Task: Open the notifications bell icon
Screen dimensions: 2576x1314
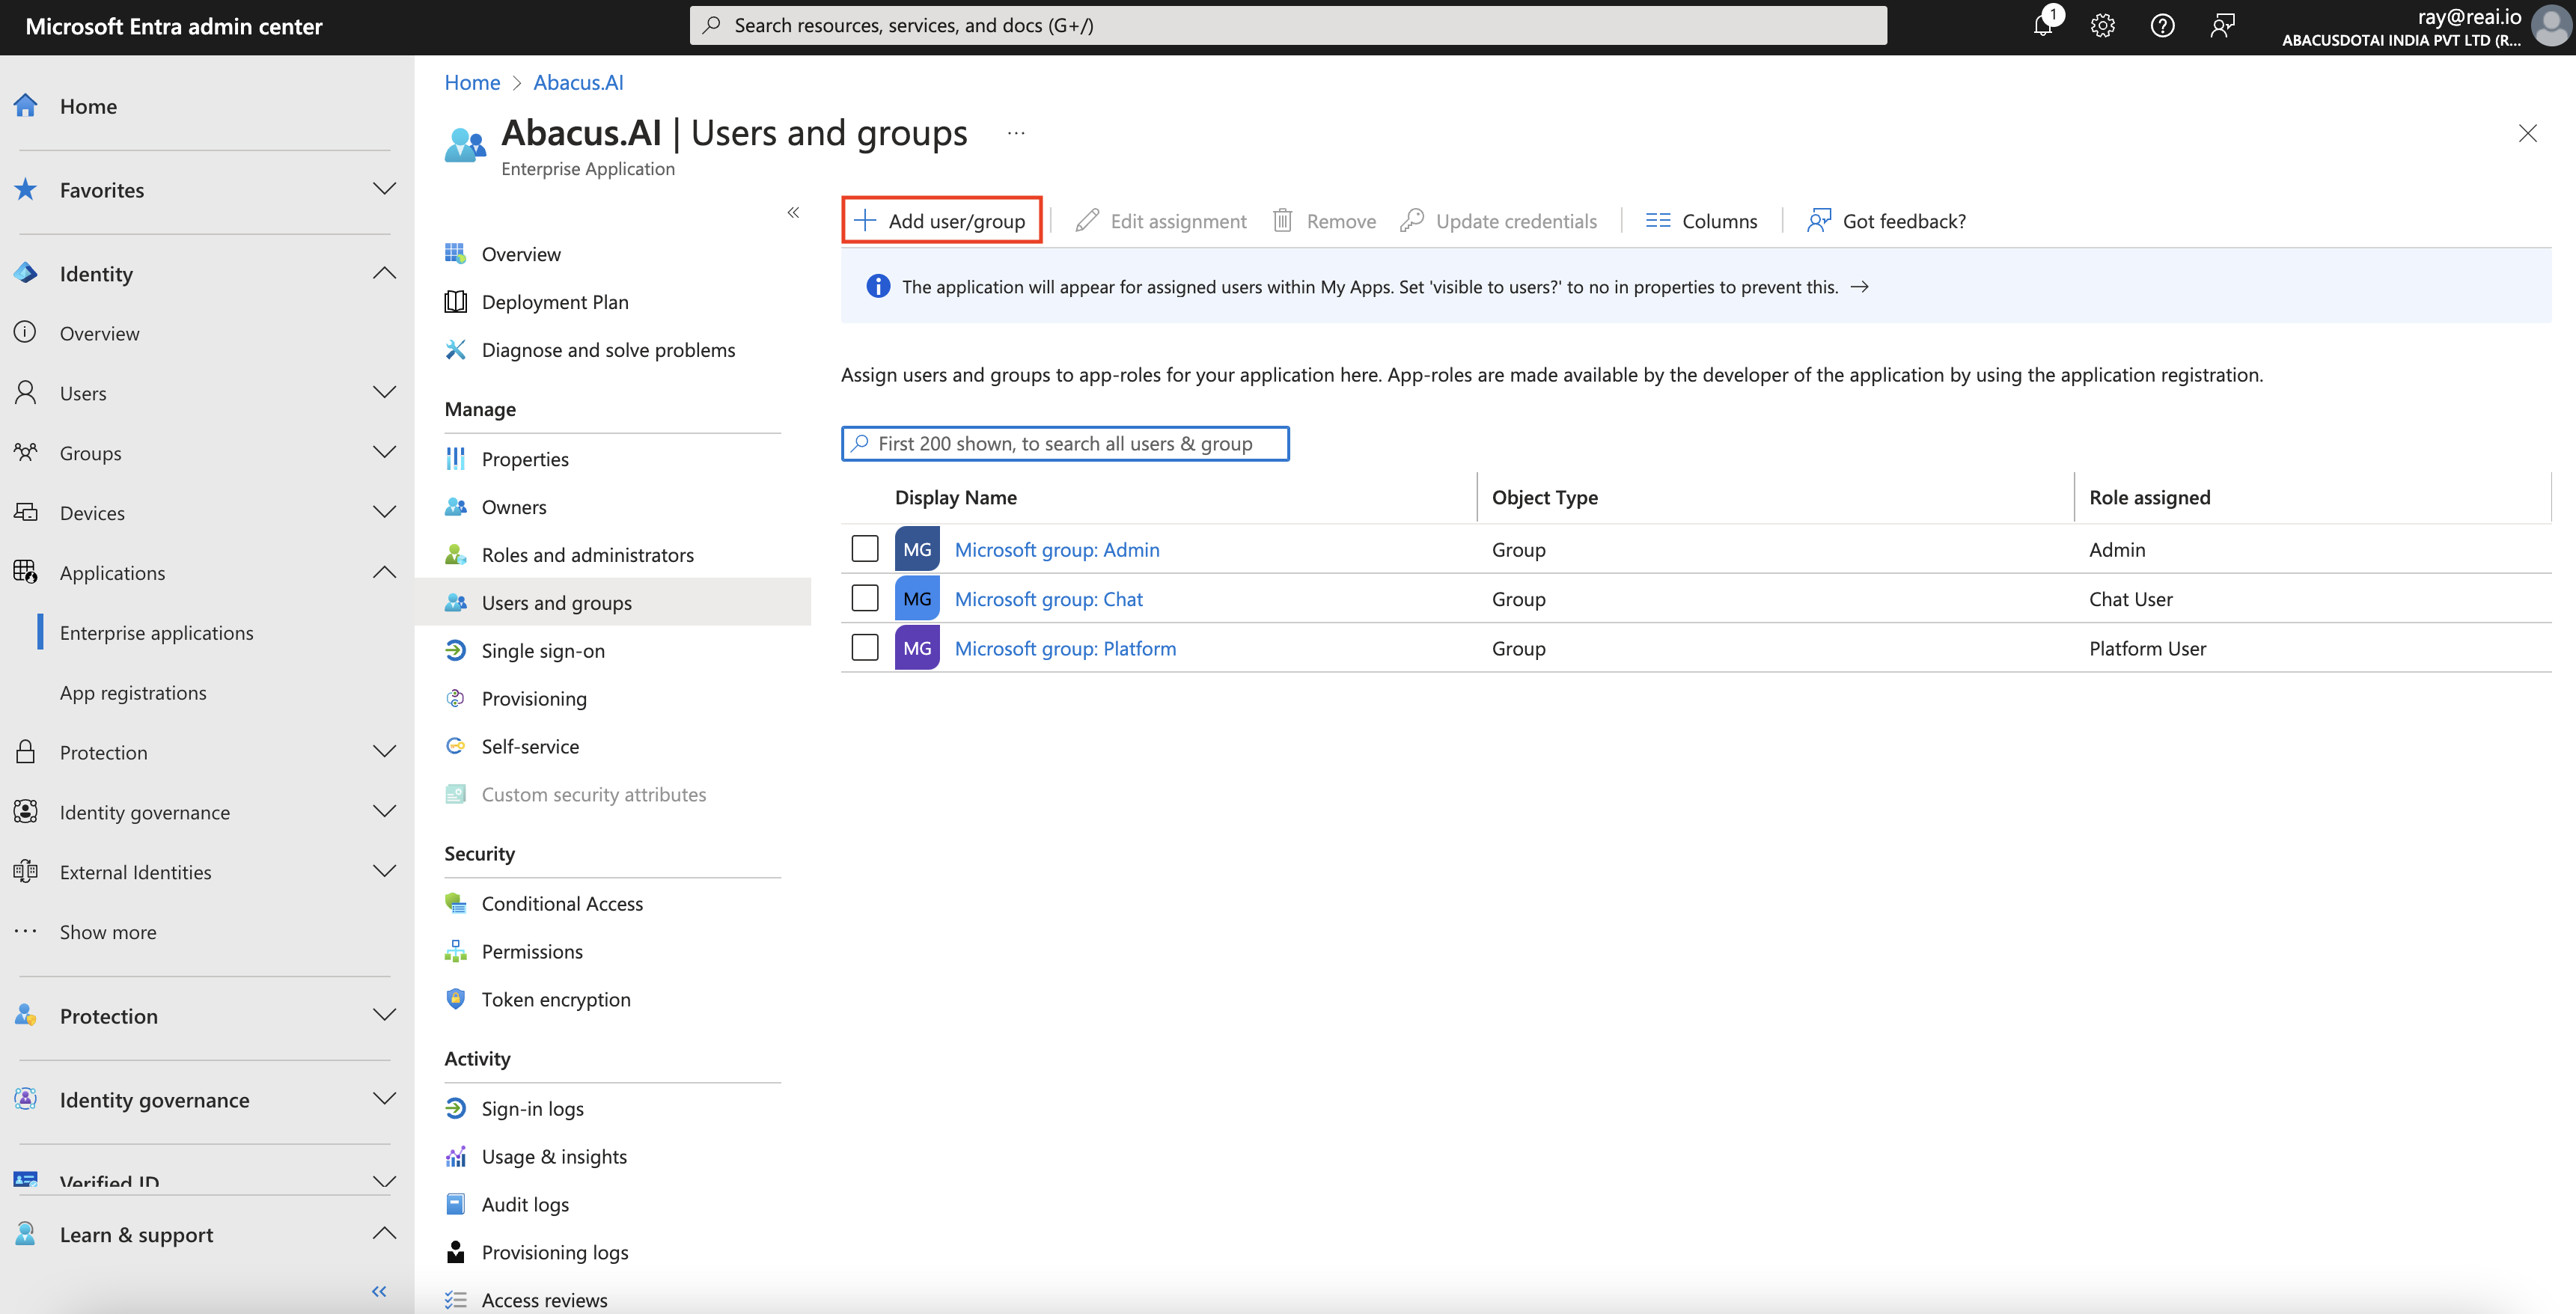Action: [2043, 25]
